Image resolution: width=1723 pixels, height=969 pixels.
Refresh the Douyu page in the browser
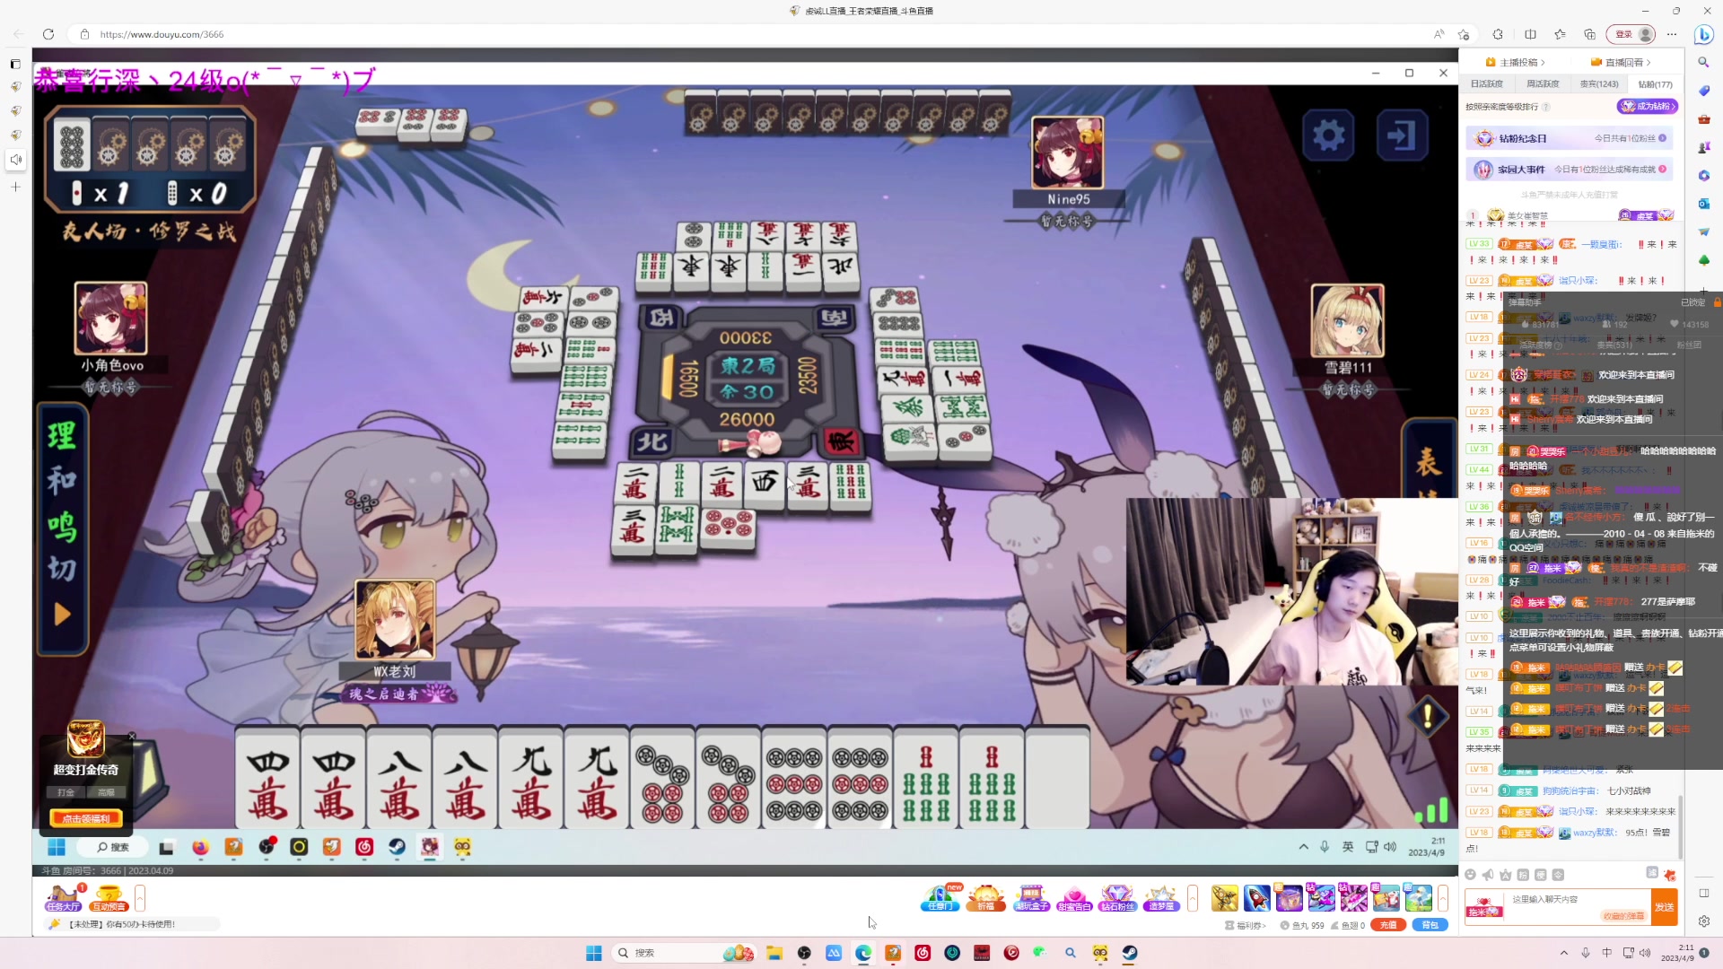coord(48,34)
